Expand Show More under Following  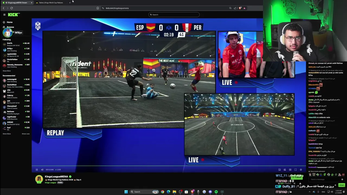click(7, 71)
